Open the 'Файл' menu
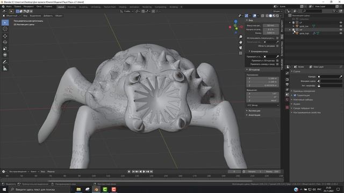The image size is (344, 193). 9,6
